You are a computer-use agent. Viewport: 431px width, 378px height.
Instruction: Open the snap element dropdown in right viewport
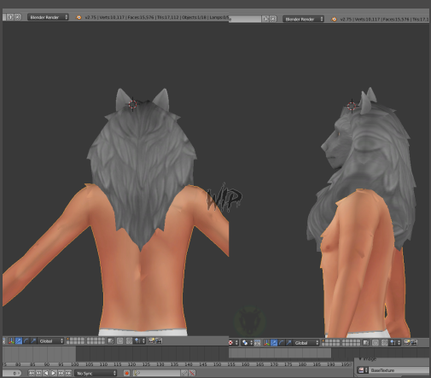(395, 343)
